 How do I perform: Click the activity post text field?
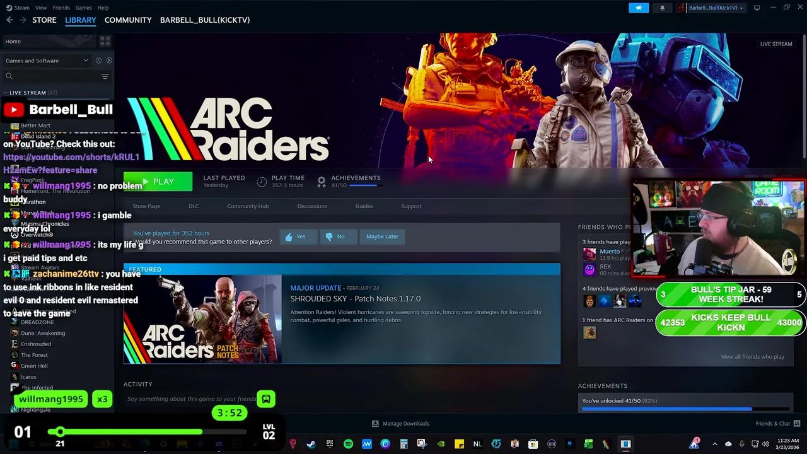(192, 399)
